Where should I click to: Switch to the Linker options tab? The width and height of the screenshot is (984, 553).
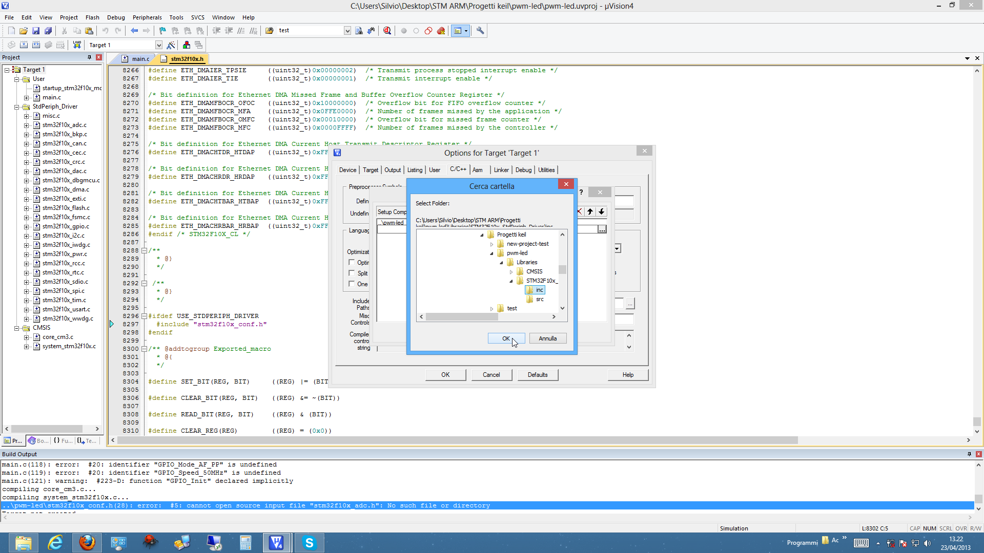click(501, 170)
